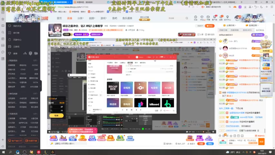Click the PK活动 gift icon below the player
This screenshot has height=155, width=275.
[x=92, y=138]
